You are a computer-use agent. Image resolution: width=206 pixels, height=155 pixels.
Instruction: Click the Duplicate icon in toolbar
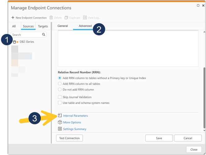(x=66, y=18)
